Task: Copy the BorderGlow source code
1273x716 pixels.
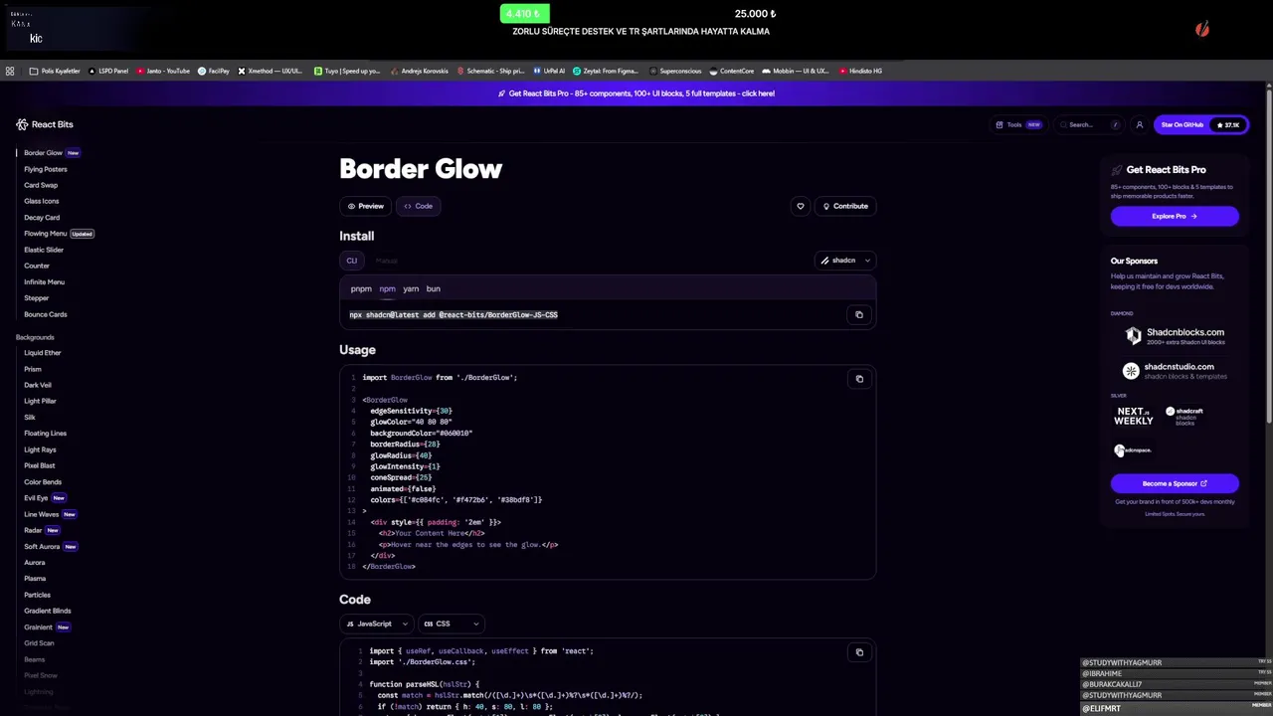Action: point(859,652)
